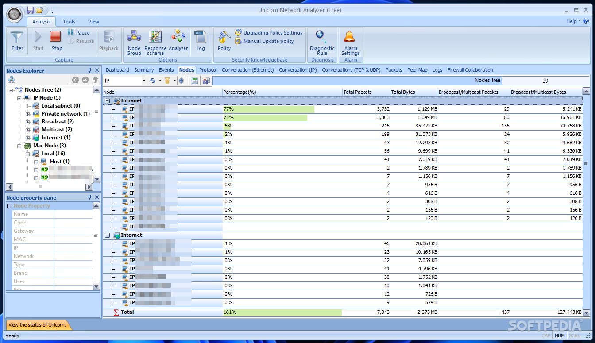Open Node Group options
The height and width of the screenshot is (343, 595).
coord(134,42)
